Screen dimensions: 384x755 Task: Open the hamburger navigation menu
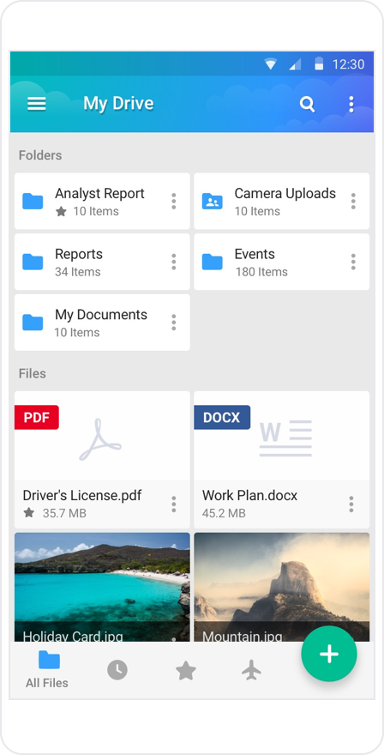tap(37, 104)
